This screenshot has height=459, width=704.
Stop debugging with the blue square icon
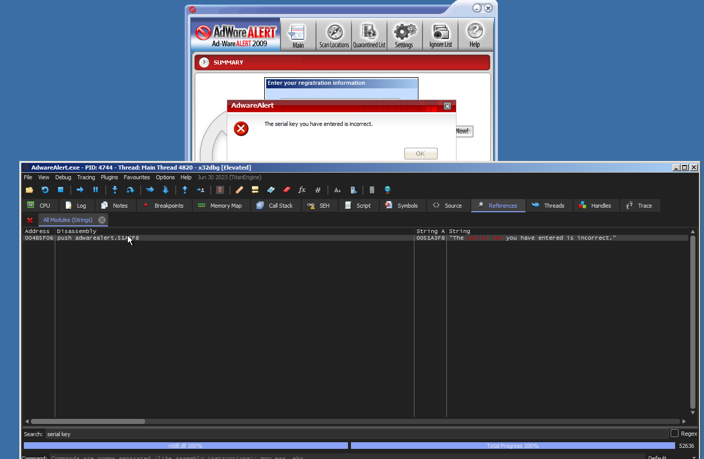tap(60, 190)
